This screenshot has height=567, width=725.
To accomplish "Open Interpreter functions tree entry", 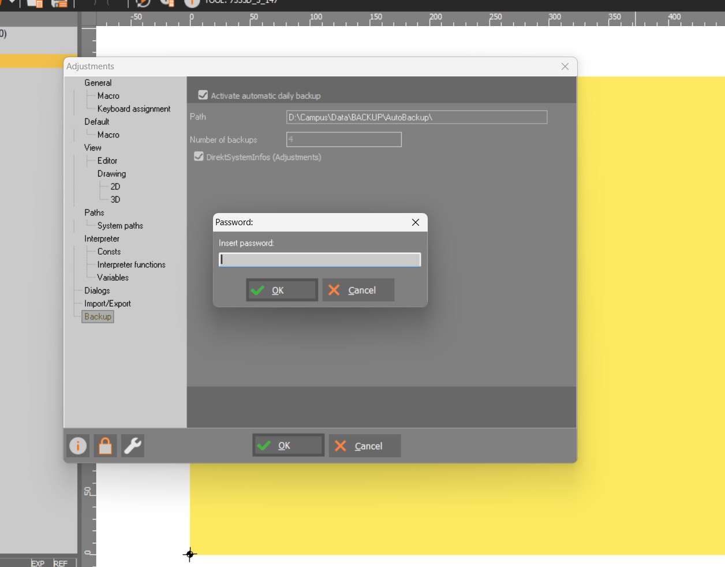I will coord(131,264).
